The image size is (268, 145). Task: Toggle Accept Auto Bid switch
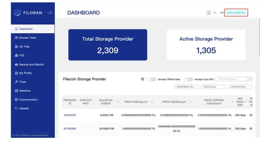click(188, 79)
